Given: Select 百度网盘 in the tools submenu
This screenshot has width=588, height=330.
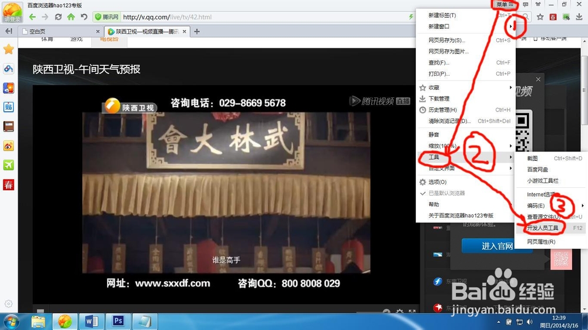Looking at the screenshot, I should 552,170.
